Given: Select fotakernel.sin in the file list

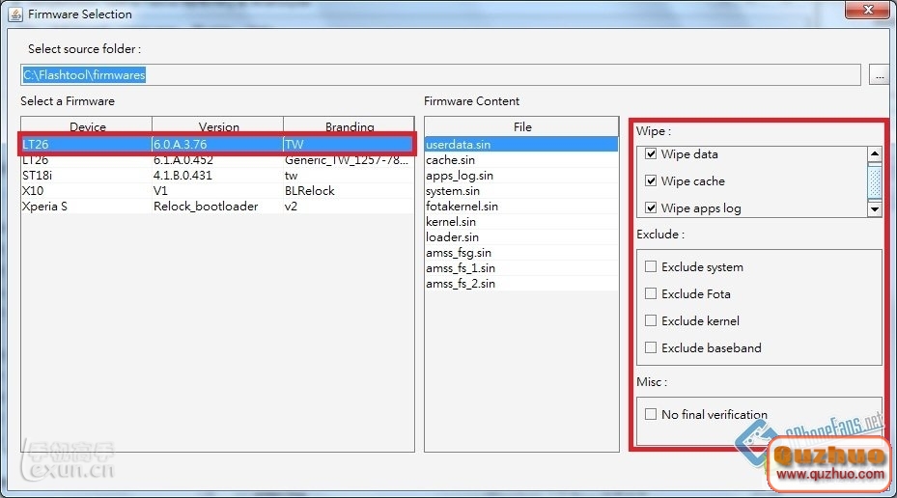Looking at the screenshot, I should (521, 206).
